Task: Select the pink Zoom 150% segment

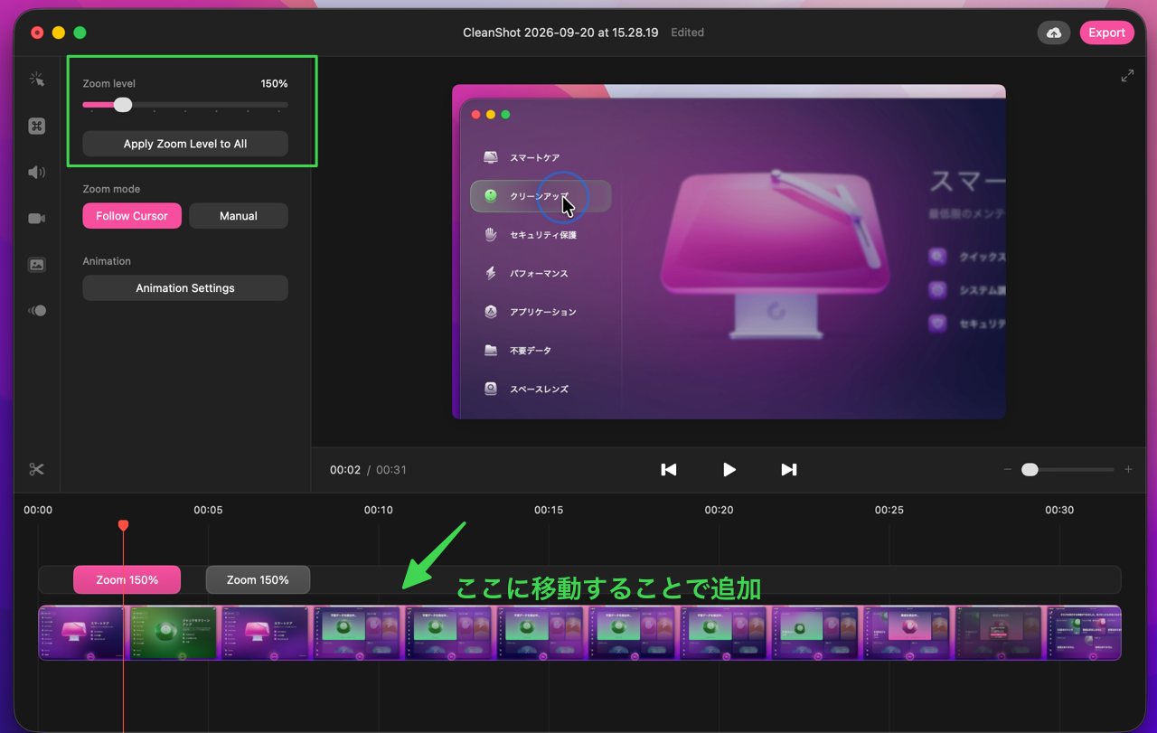Action: (x=127, y=579)
